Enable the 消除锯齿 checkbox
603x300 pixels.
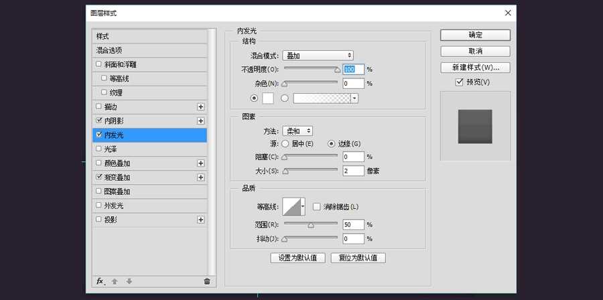tap(317, 206)
